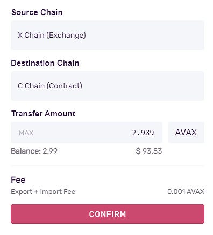Viewport: 213px width, 235px height.
Task: Click the 2.99 balance value
Action: coord(50,151)
